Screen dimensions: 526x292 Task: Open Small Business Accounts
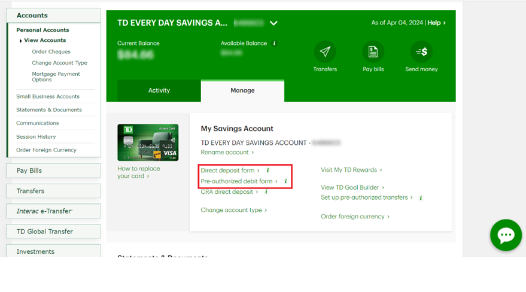(48, 96)
